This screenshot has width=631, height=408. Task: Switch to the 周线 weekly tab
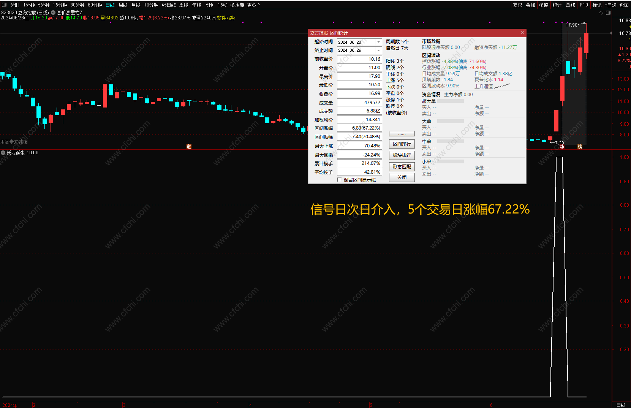tap(123, 5)
